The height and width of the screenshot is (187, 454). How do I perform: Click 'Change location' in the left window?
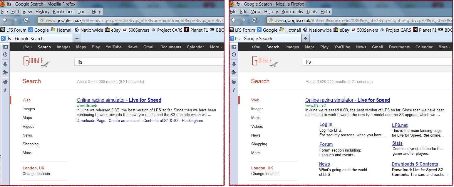(36, 174)
